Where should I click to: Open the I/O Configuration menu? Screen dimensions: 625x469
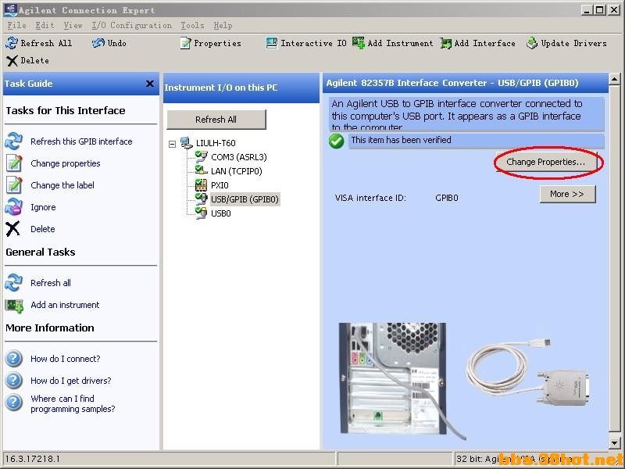coord(131,26)
